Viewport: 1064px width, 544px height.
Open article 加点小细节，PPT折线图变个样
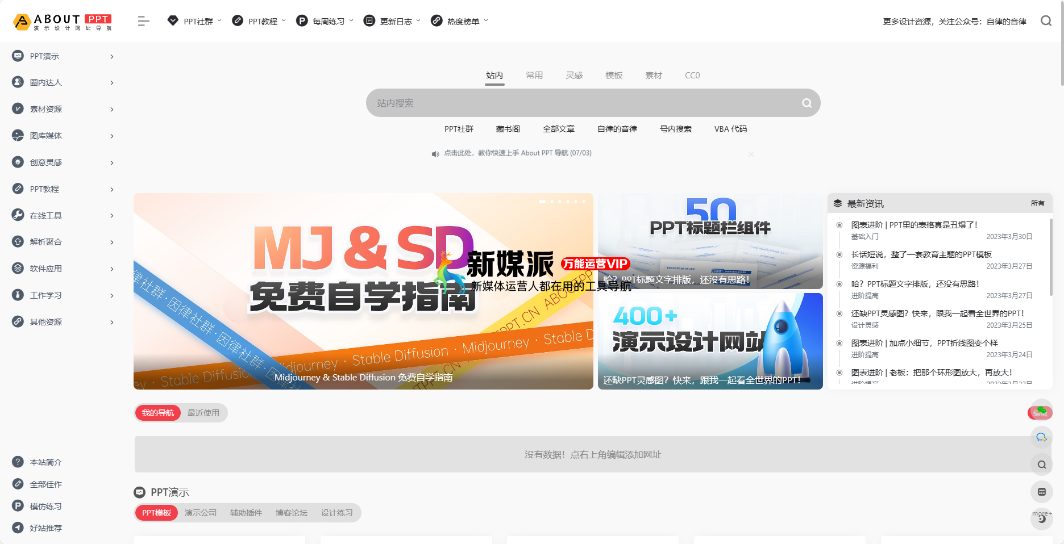click(x=924, y=343)
